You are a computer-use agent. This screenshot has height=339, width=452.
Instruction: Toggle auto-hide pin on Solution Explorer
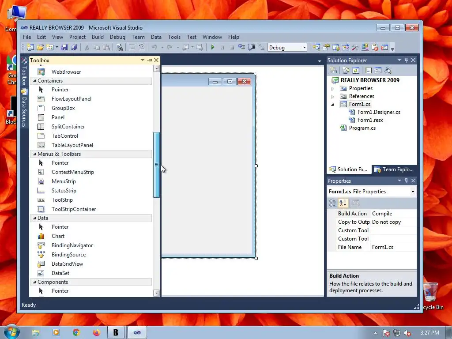coord(406,60)
